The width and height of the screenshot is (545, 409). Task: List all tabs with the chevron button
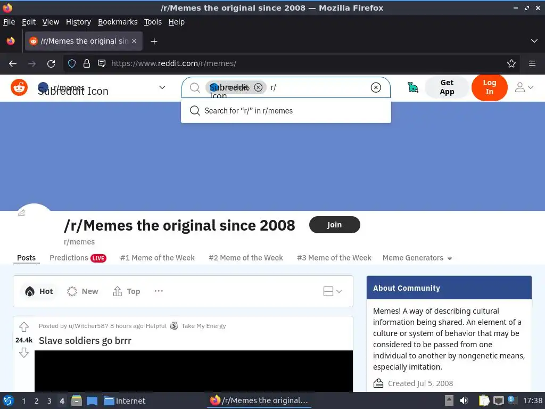coord(534,41)
